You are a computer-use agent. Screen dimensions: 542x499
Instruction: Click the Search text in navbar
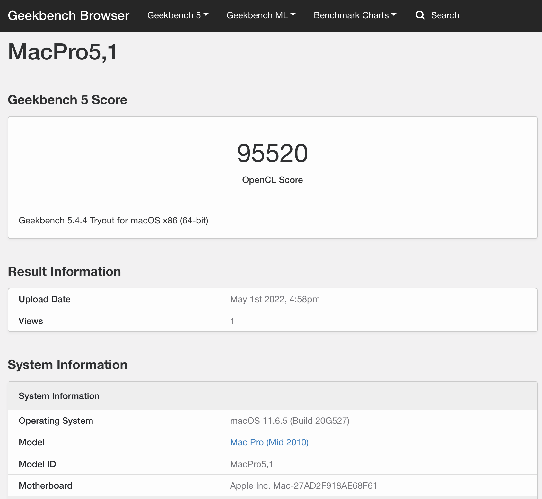[x=445, y=15]
